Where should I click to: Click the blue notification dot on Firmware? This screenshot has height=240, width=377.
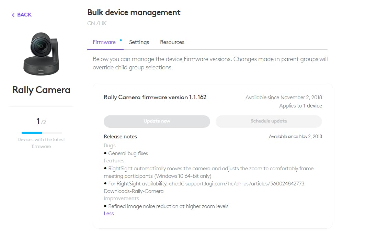tap(121, 40)
